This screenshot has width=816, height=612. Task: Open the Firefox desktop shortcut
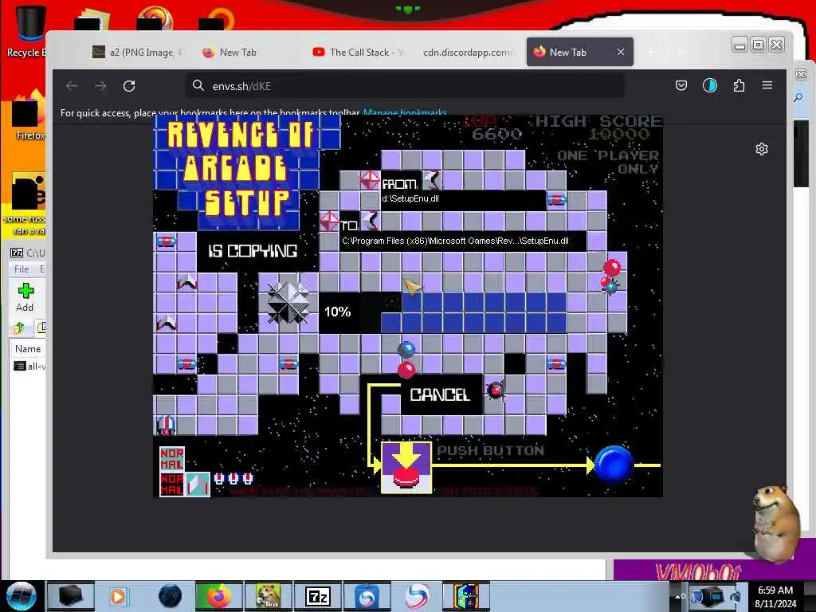(29, 116)
